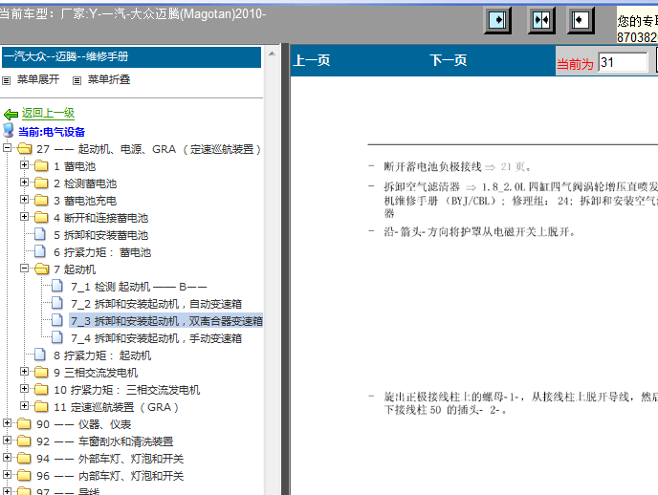Viewport: 658px width, 495px height.
Task: Expand the 11 定速巡航装置 node
Action: 24,405
